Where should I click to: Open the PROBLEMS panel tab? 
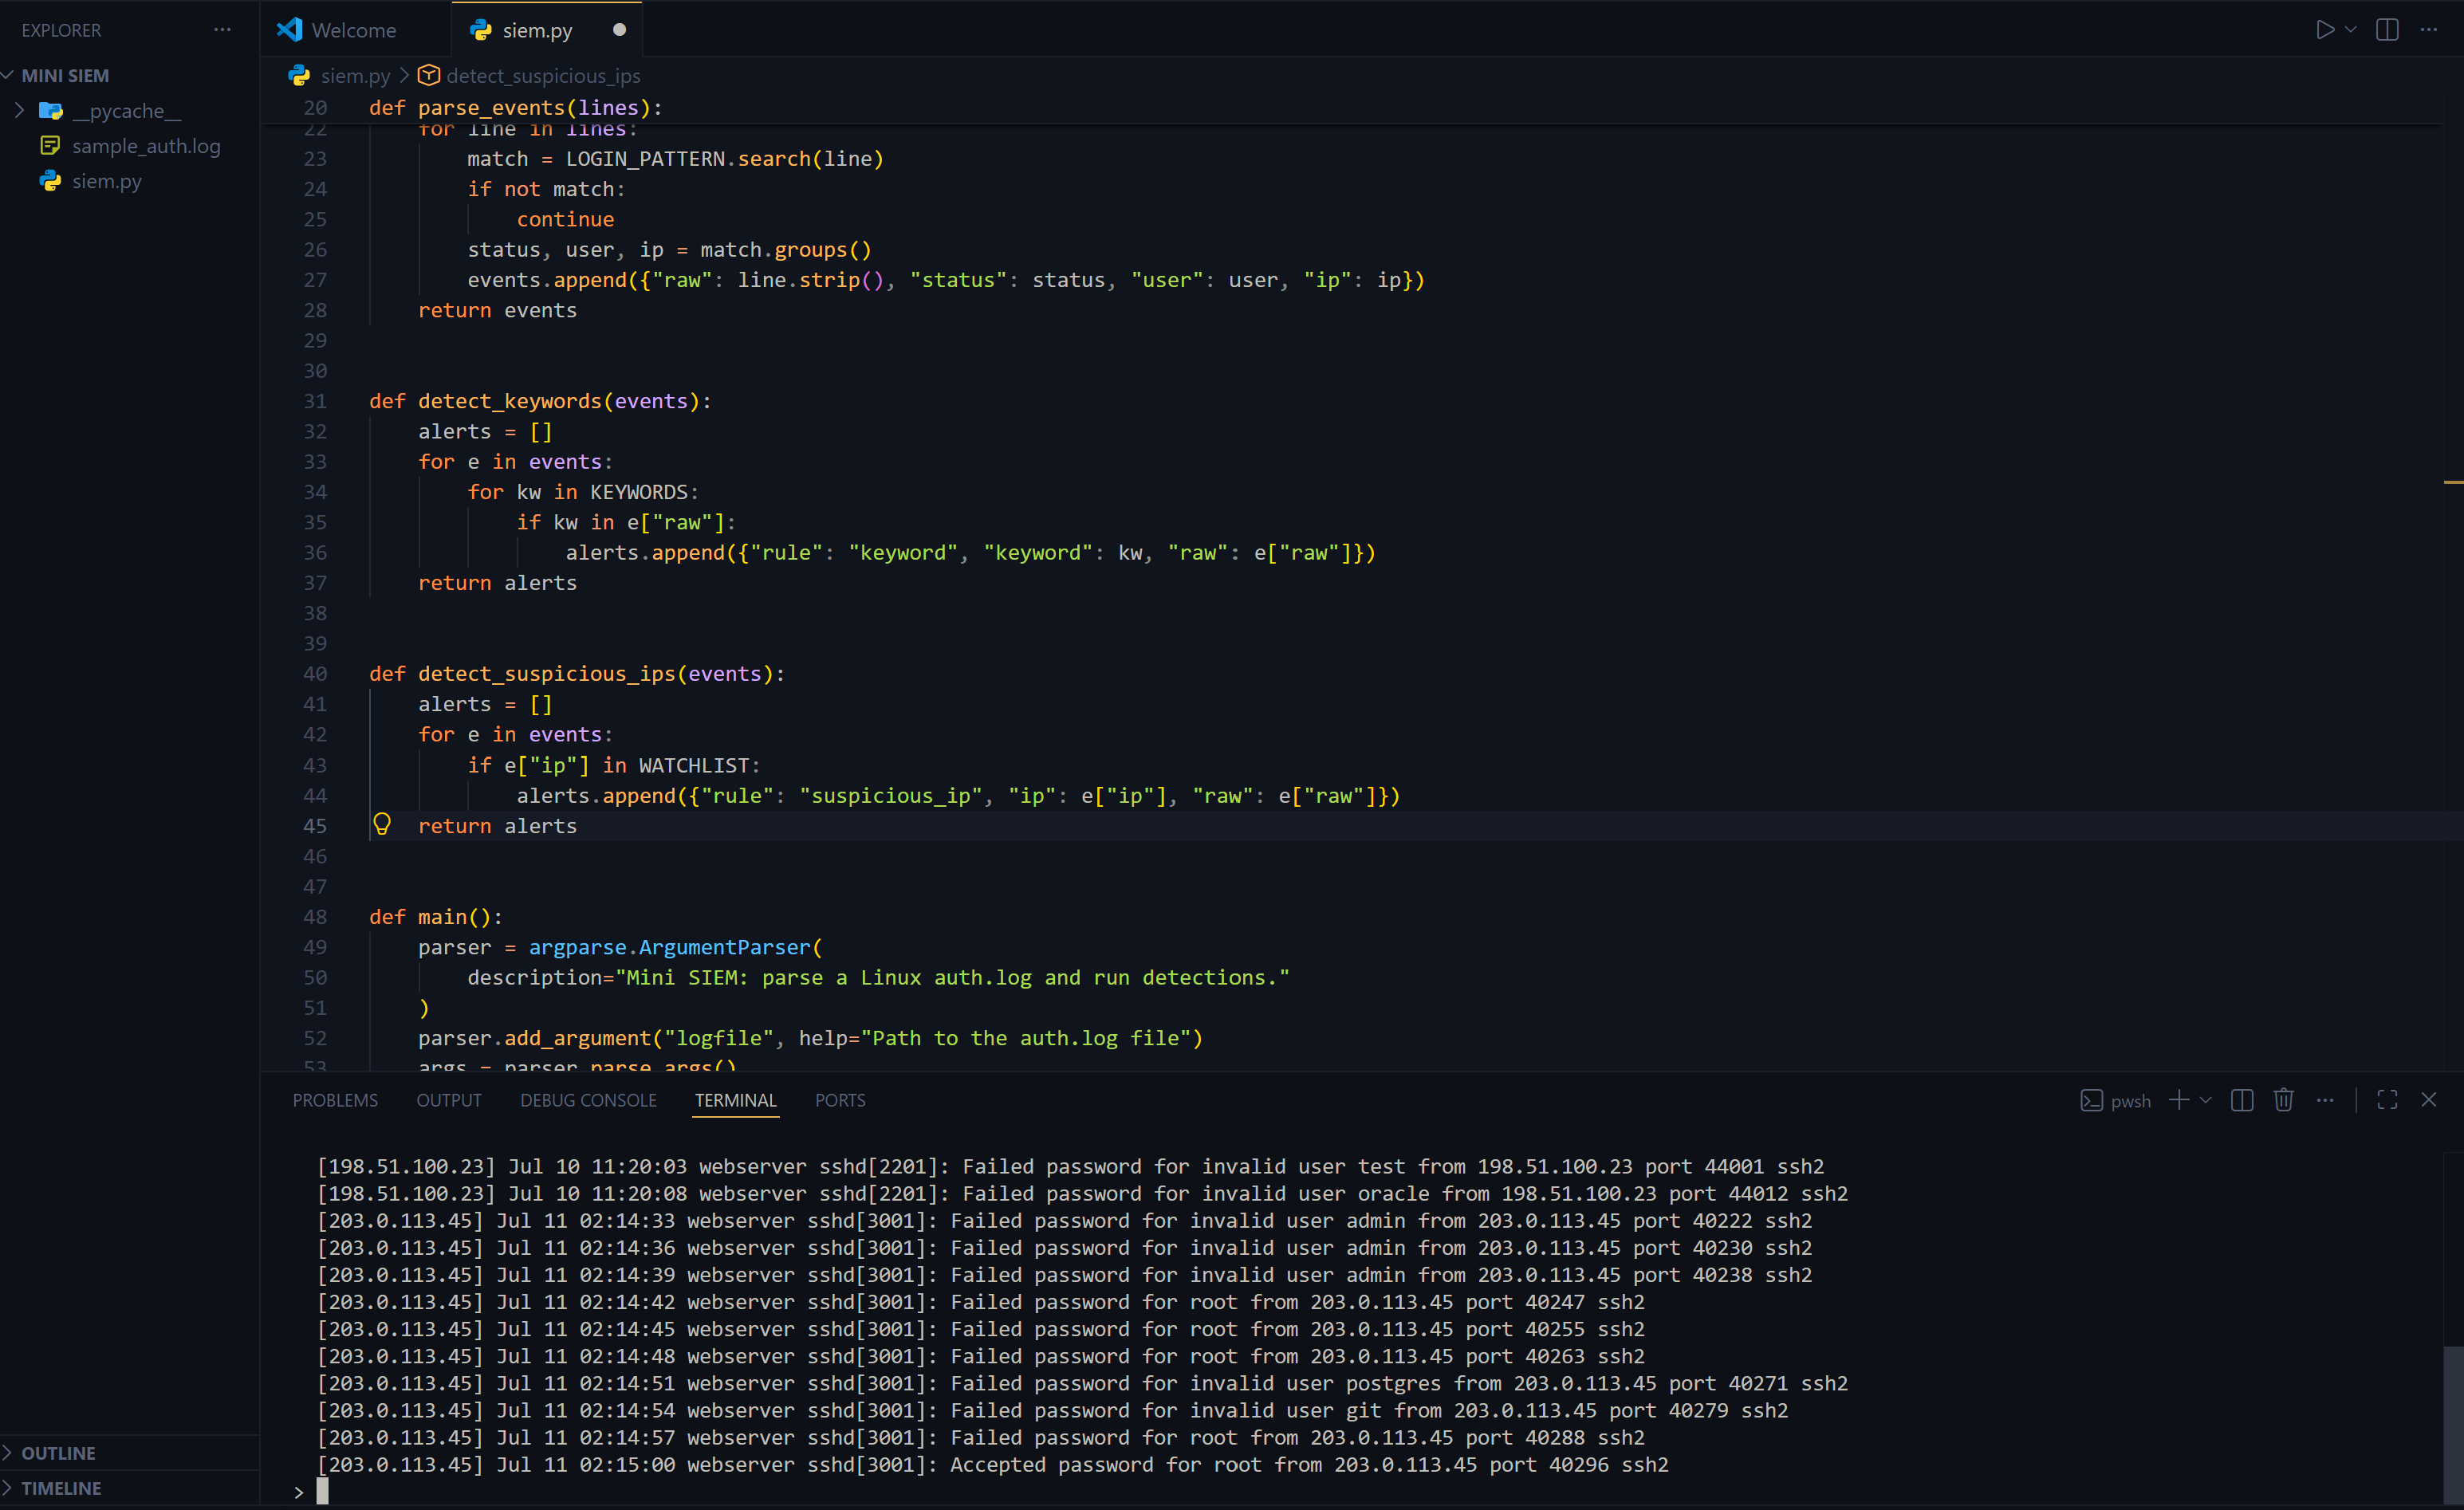[x=335, y=1100]
